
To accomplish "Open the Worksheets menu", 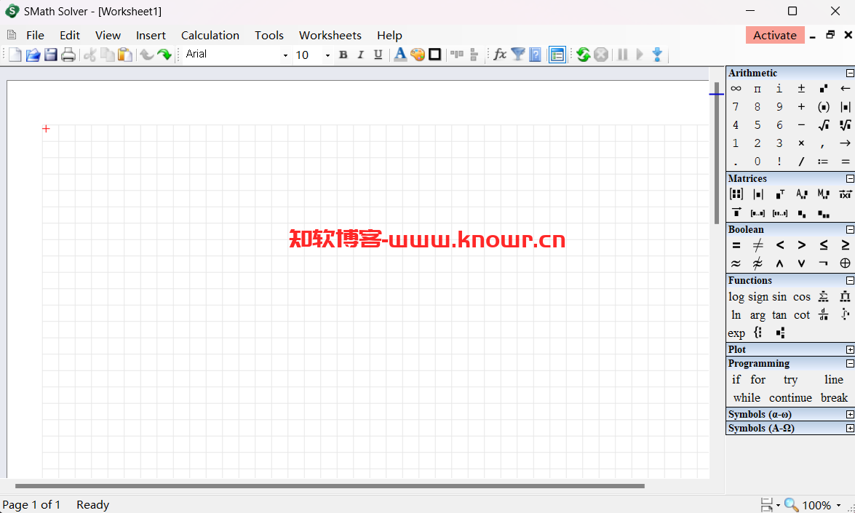I will [330, 36].
